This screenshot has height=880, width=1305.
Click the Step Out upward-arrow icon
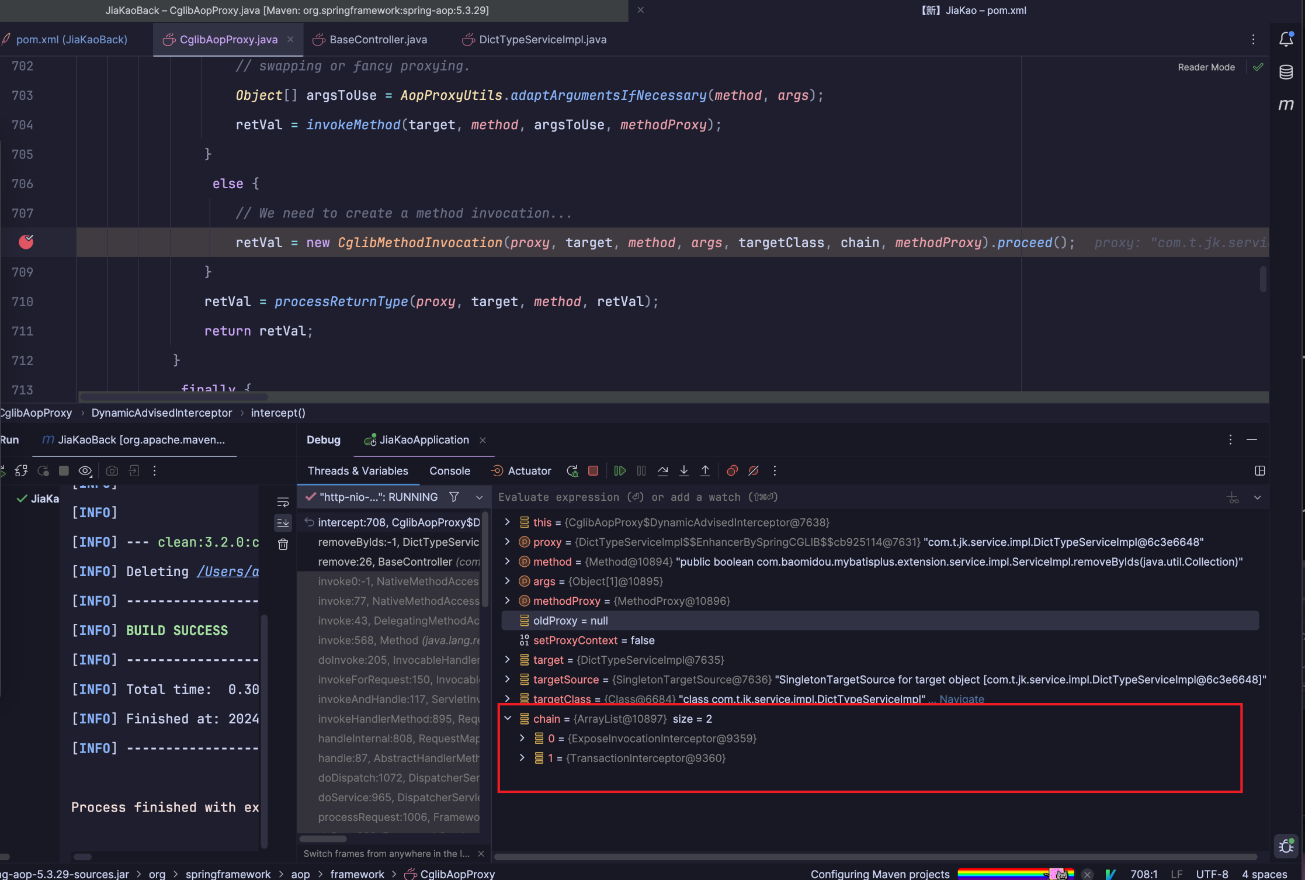click(705, 471)
